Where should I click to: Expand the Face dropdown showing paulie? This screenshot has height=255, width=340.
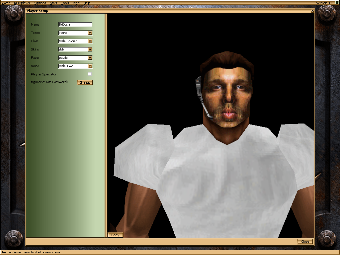(90, 58)
